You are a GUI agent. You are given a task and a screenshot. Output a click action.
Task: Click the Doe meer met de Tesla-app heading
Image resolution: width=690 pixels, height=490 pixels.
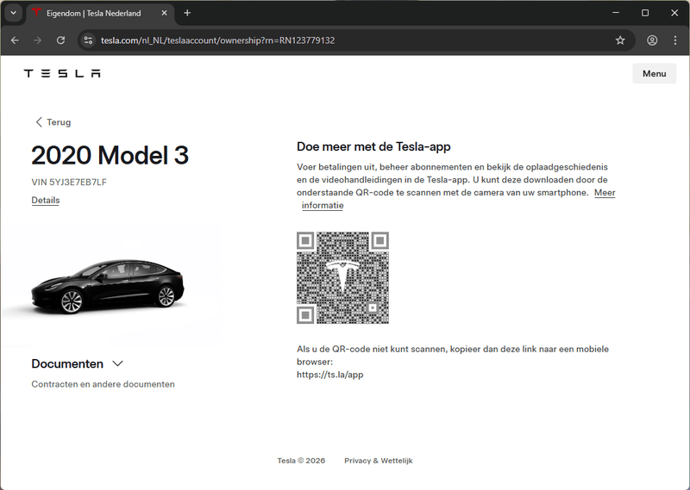(x=373, y=146)
